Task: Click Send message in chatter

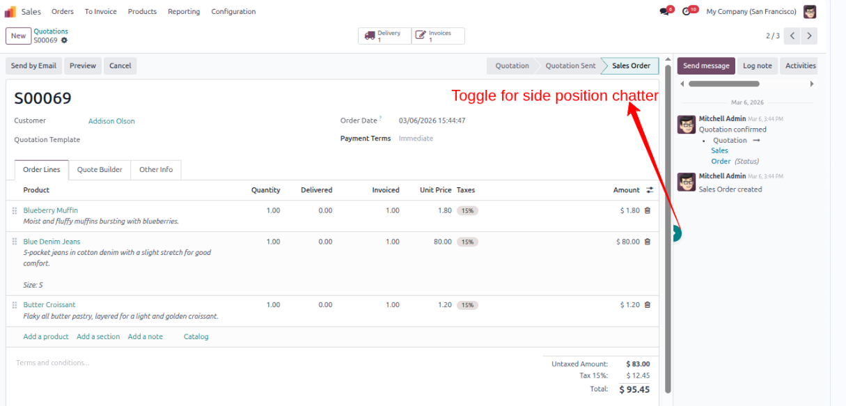Action: pyautogui.click(x=706, y=65)
